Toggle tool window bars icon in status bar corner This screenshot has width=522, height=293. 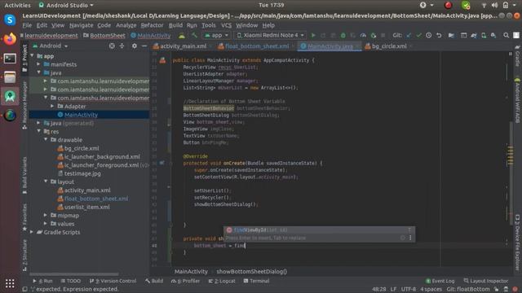click(24, 289)
